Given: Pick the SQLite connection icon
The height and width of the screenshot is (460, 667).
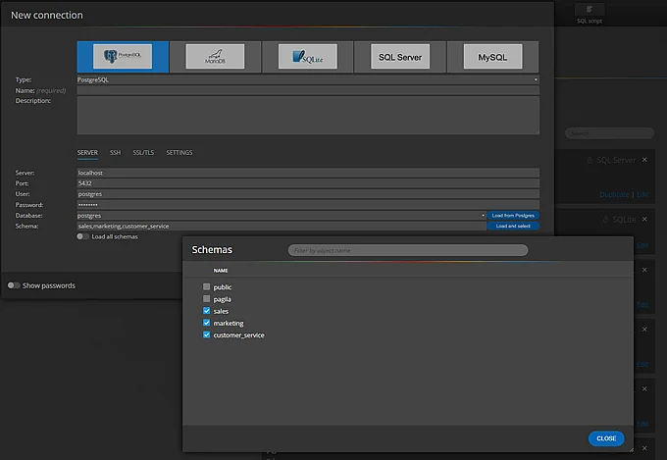Looking at the screenshot, I should point(308,56).
